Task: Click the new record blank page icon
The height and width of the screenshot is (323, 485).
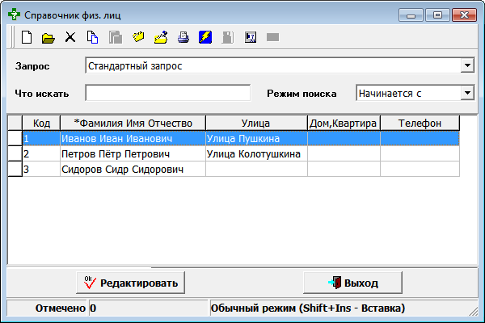Action: tap(27, 37)
